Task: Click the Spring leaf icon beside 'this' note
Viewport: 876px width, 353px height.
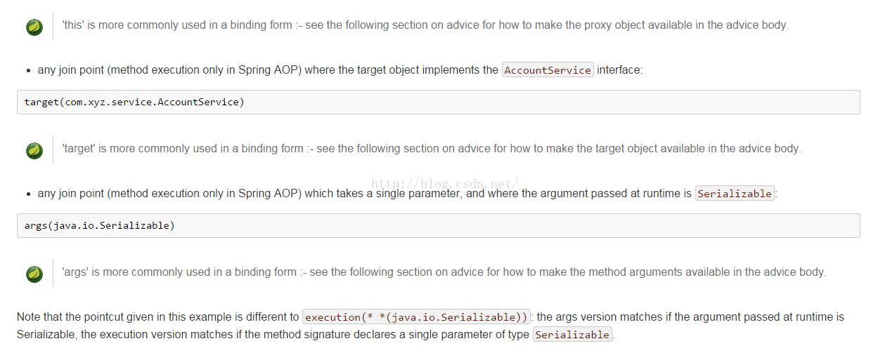Action: (34, 27)
